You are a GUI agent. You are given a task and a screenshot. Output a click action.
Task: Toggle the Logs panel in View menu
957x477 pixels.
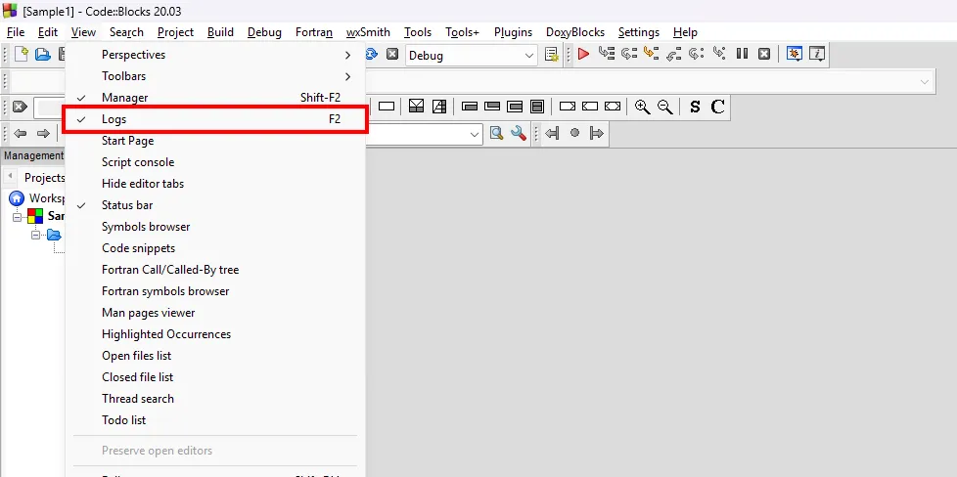pos(114,119)
